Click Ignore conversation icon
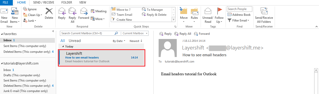The height and width of the screenshot is (94, 319). tap(25, 9)
